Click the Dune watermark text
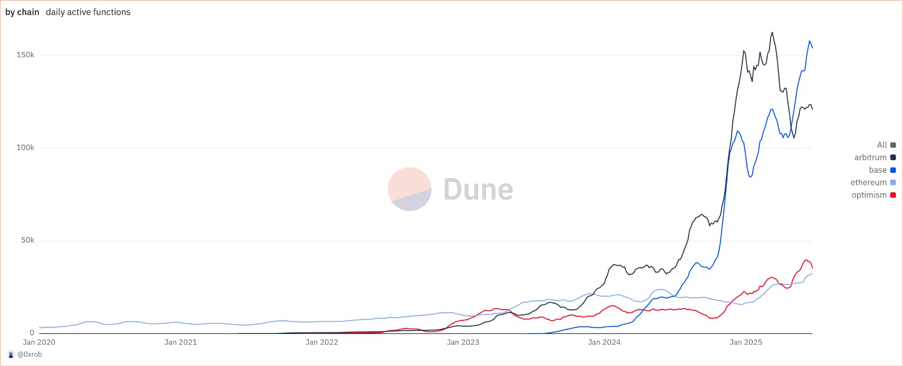 click(x=478, y=190)
